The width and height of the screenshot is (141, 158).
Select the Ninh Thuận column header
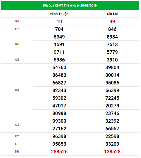pyautogui.click(x=59, y=14)
